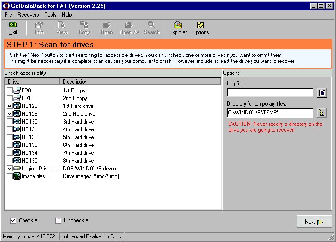Select the FD0 floppy drive icon
The image size is (336, 242).
[17, 90]
